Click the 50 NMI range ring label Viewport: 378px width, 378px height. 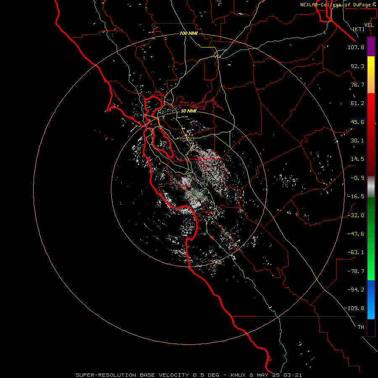click(189, 111)
